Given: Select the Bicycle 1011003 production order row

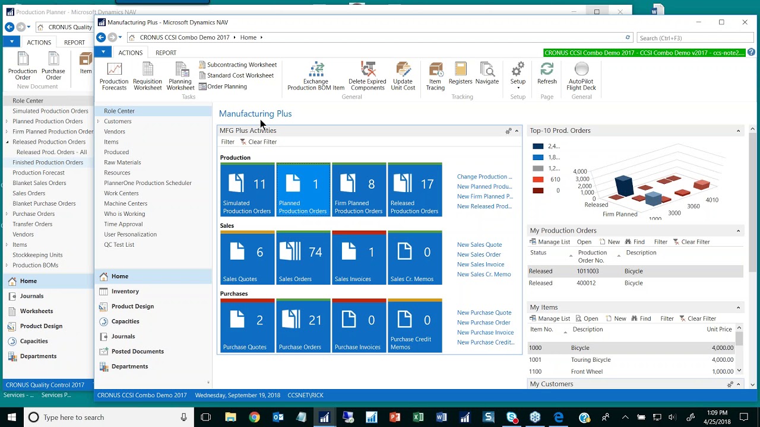Looking at the screenshot, I should click(x=635, y=271).
